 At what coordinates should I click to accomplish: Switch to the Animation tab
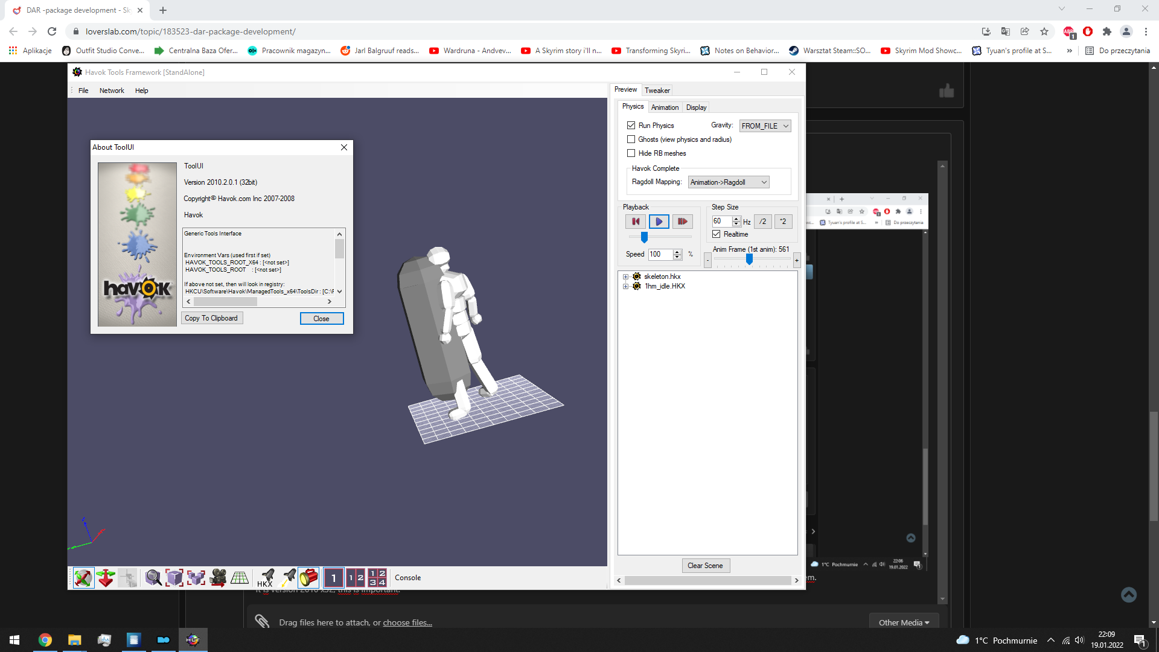665,107
